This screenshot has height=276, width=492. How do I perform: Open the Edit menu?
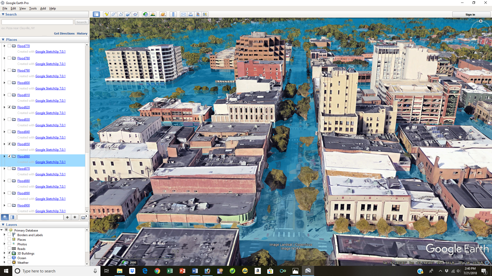point(13,8)
